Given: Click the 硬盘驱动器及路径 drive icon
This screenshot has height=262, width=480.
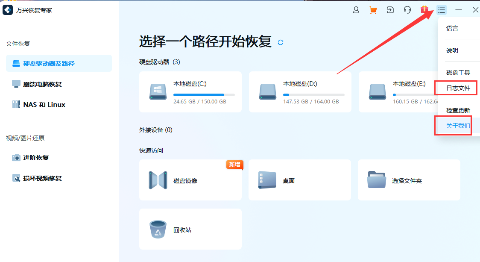Looking at the screenshot, I should pos(16,63).
